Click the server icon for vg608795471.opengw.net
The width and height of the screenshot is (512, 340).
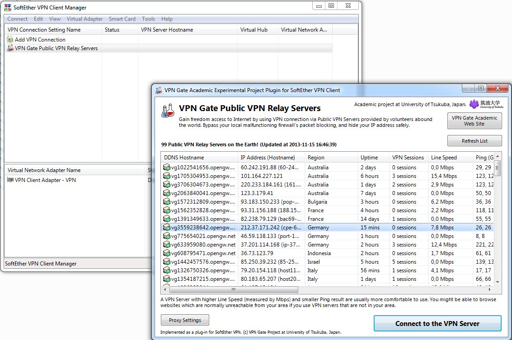[167, 253]
